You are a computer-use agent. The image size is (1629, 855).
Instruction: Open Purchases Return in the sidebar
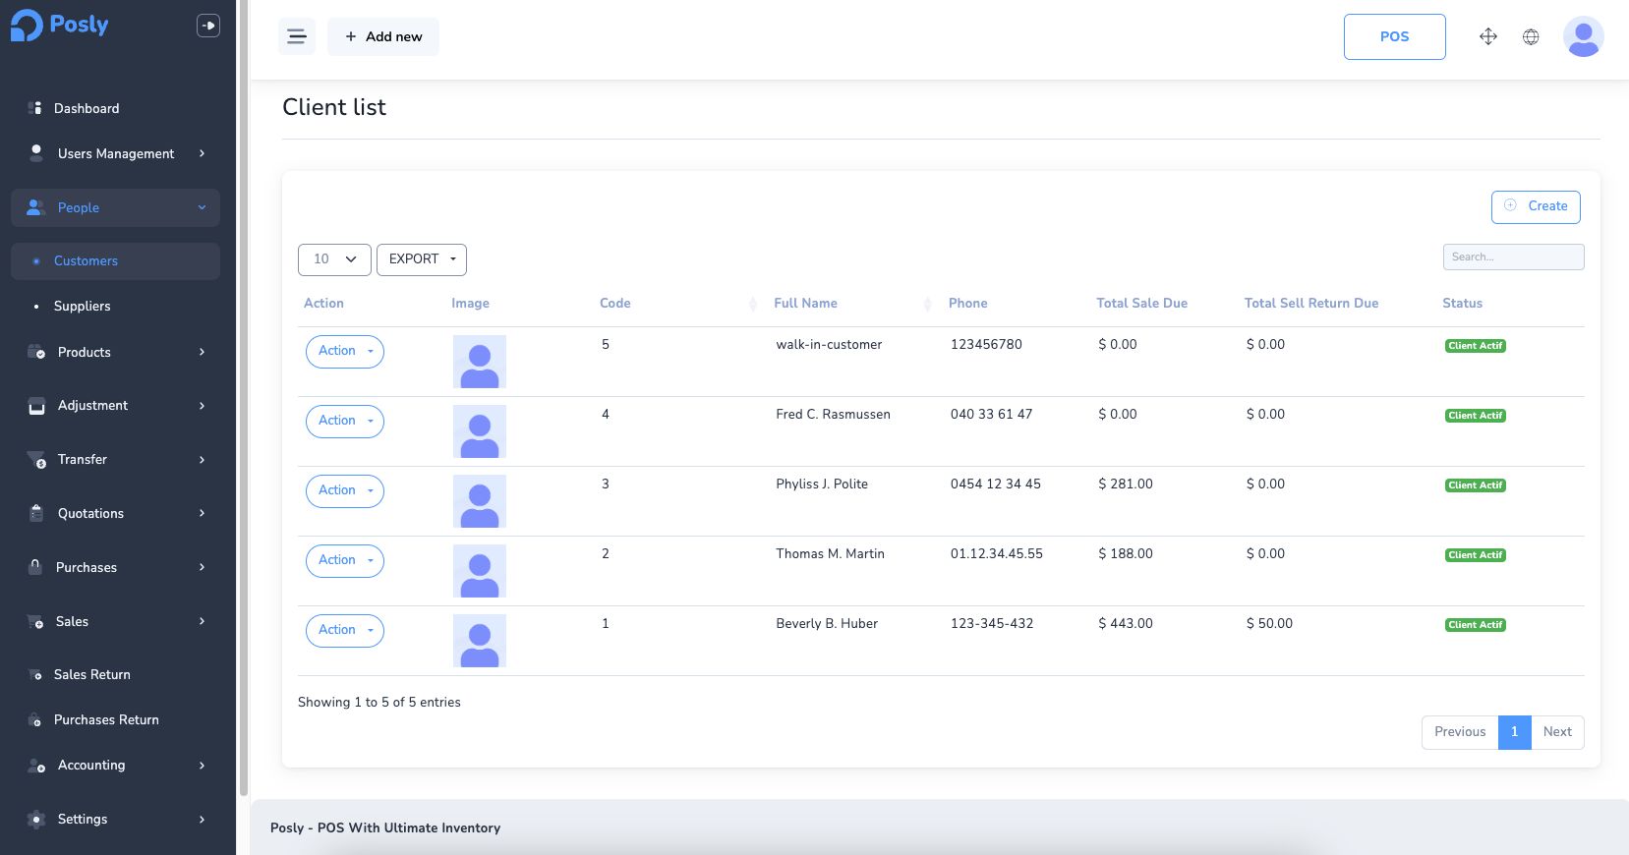coord(106,720)
